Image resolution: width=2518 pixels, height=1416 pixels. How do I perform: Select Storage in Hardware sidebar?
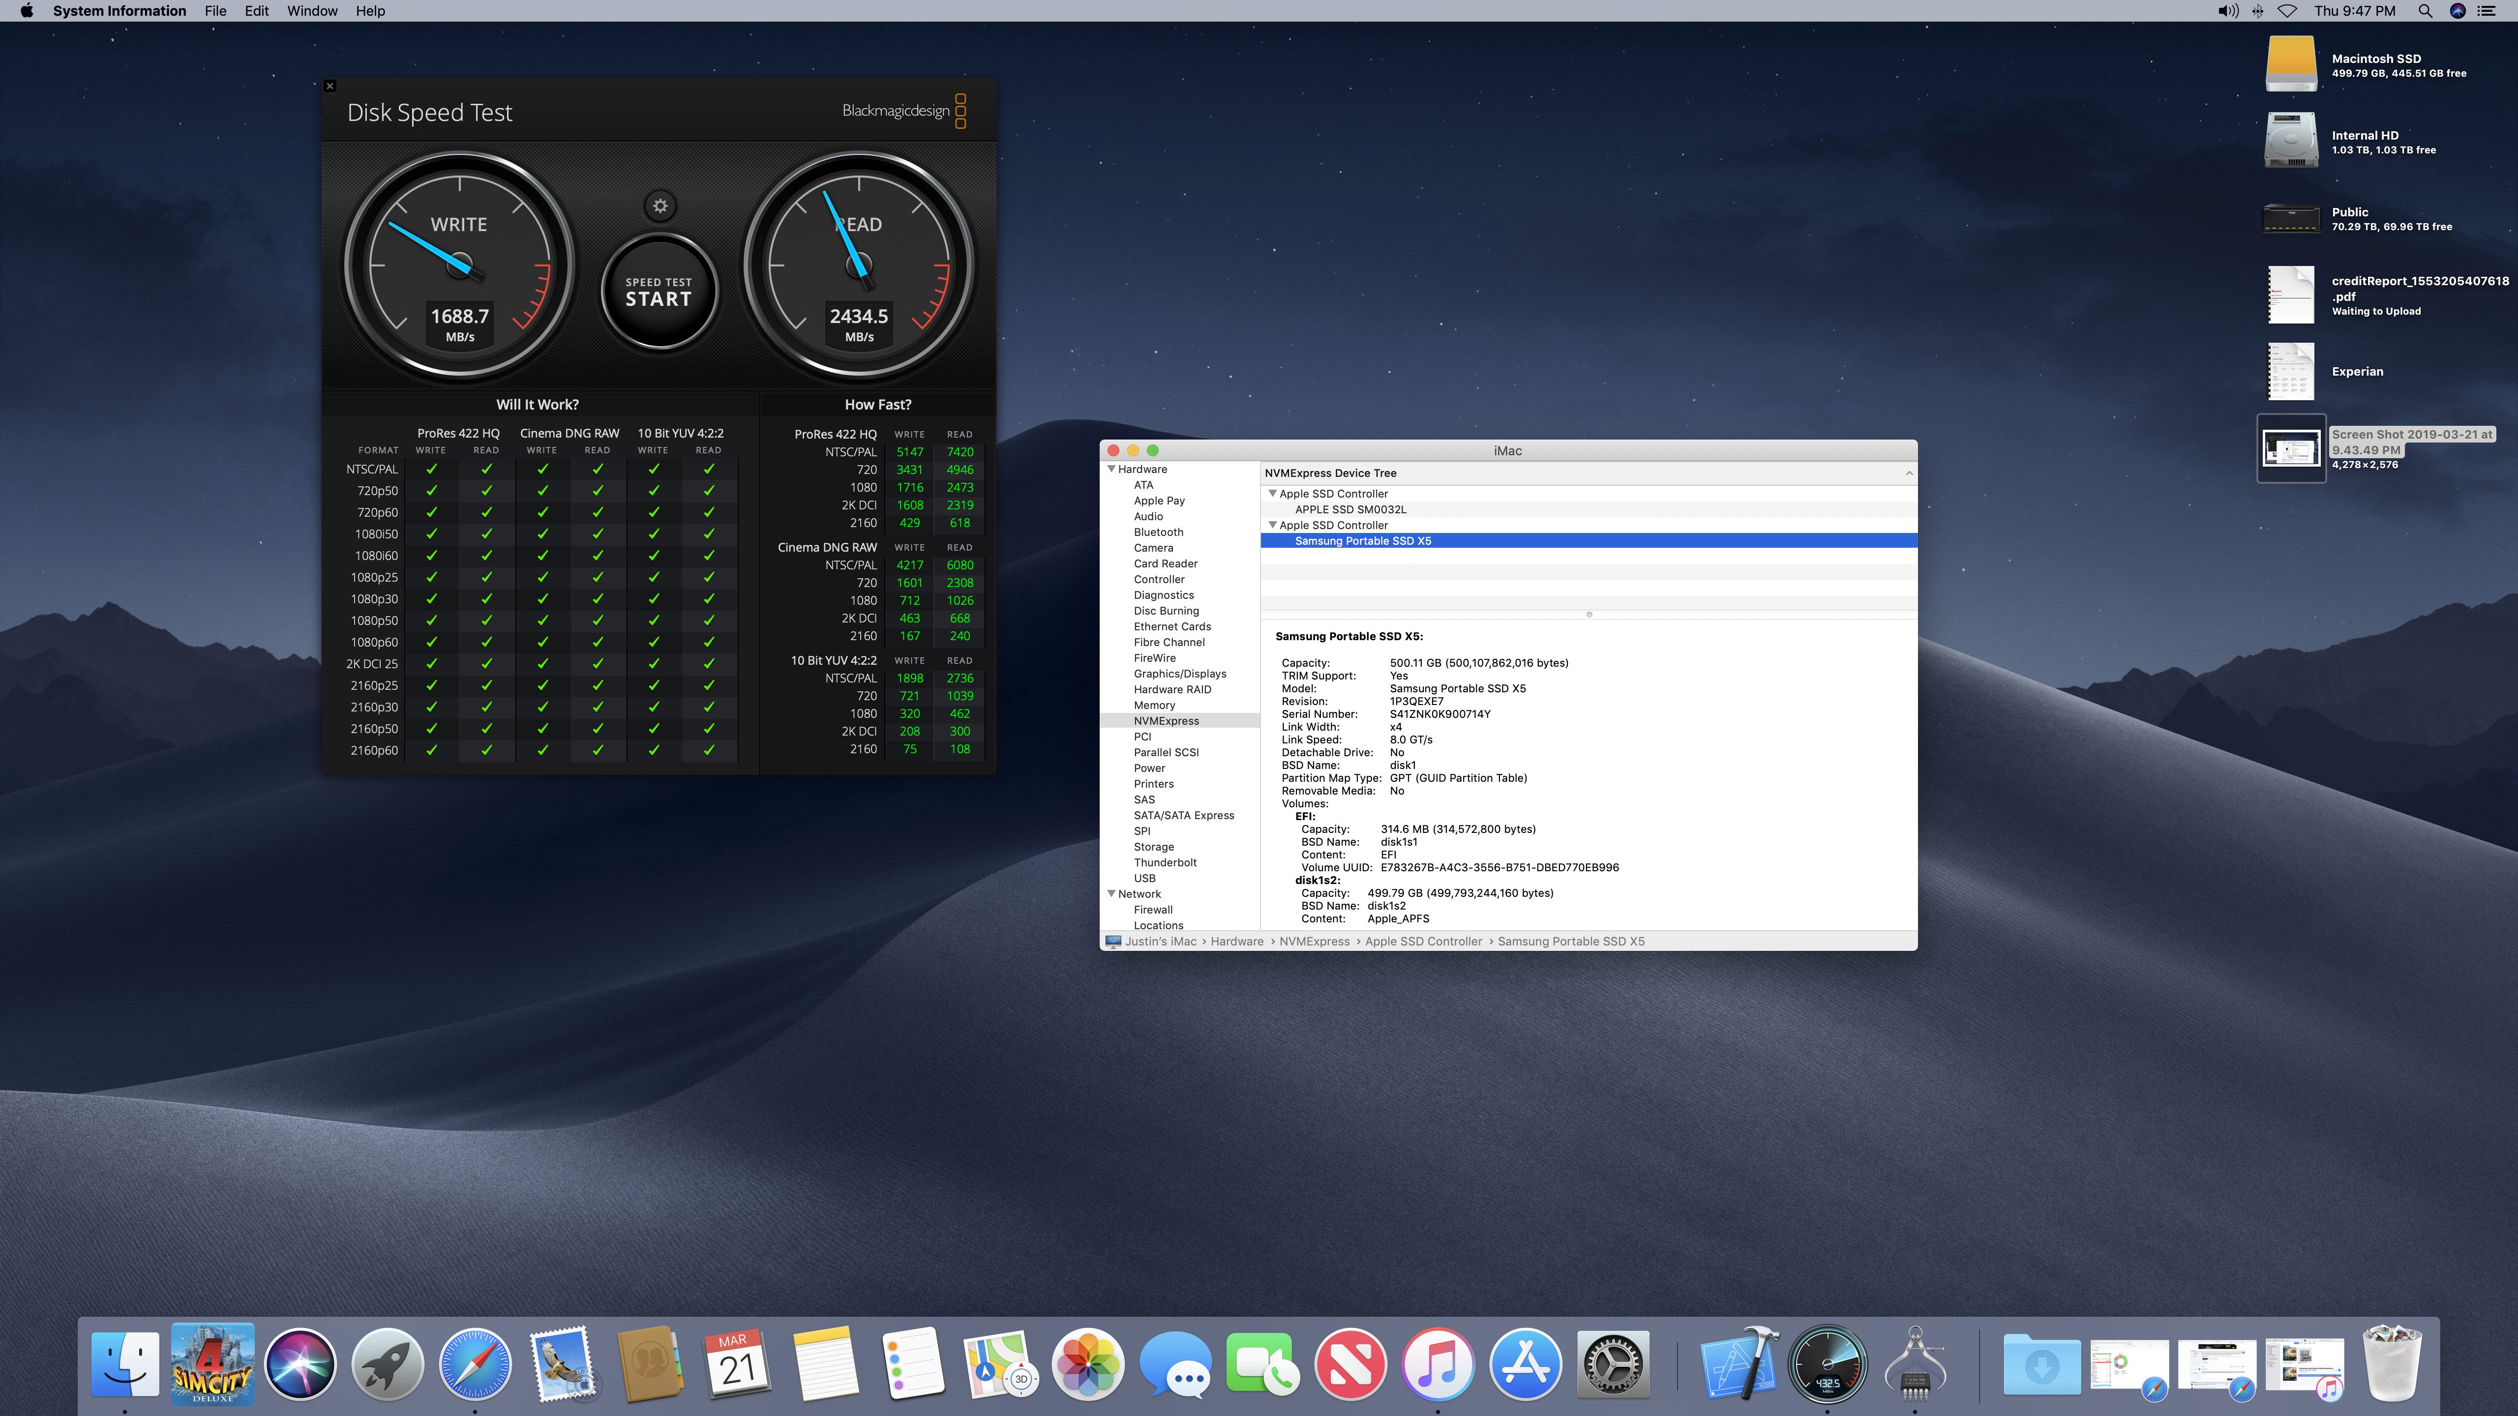1153,847
